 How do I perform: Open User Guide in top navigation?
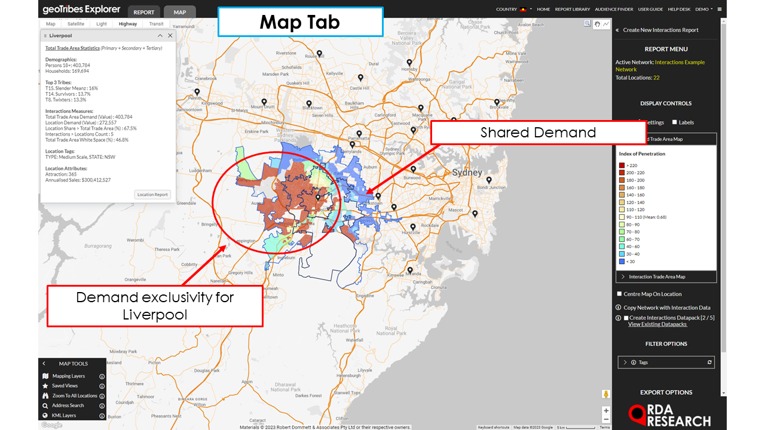650,10
